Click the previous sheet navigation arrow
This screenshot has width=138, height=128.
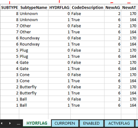click(2, 124)
